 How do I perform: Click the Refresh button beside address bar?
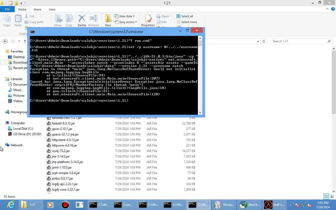264,41
